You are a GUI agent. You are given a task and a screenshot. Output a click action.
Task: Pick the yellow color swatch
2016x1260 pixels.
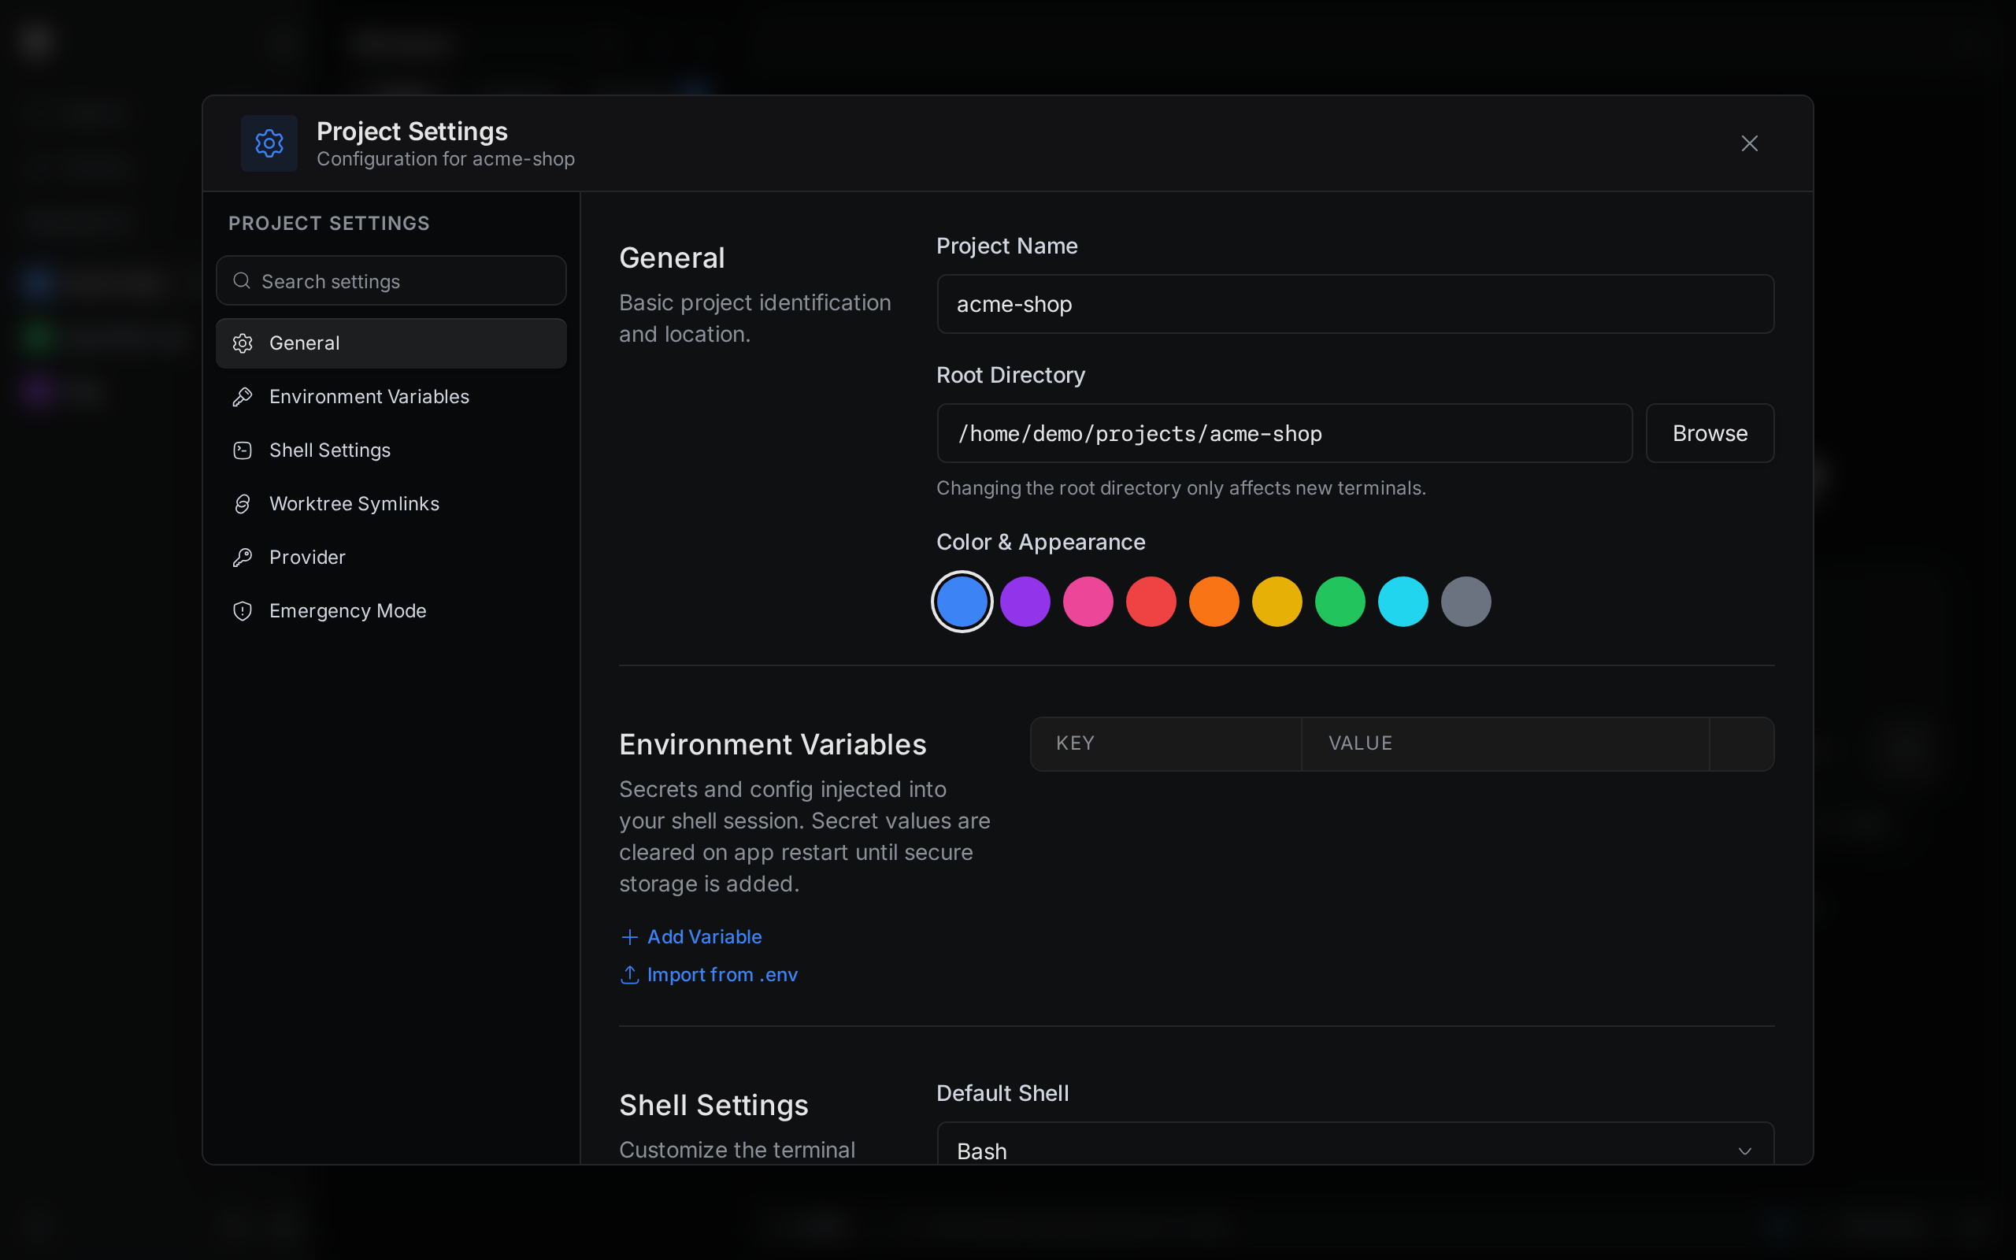tap(1277, 602)
